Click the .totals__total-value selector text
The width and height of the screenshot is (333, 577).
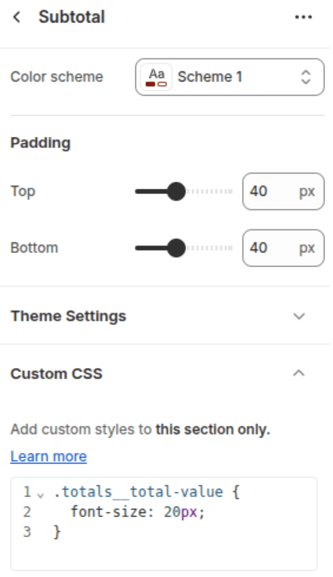(138, 492)
